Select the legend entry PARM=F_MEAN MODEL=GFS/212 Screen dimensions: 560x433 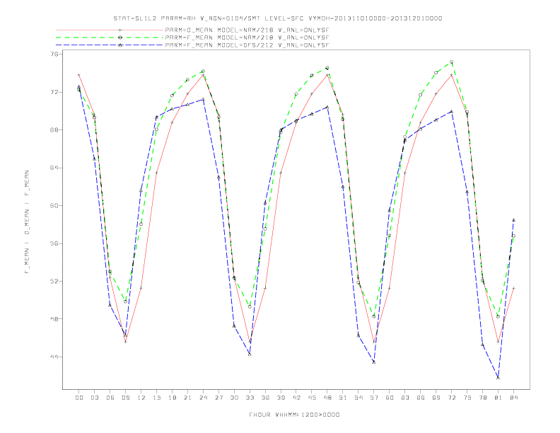click(247, 45)
